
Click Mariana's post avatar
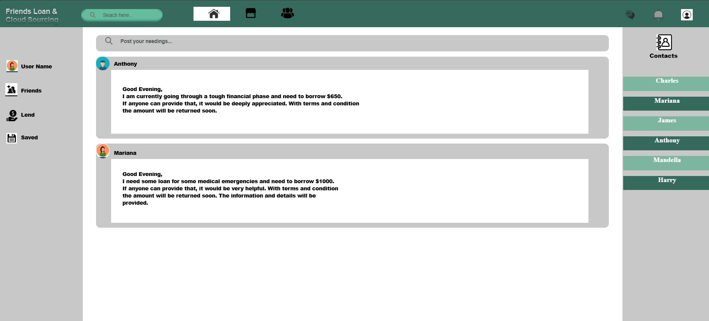[103, 151]
